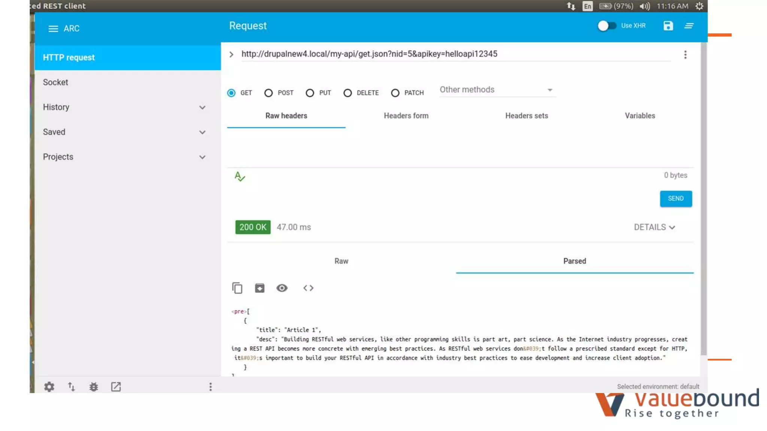
Task: Open settings gear in bottom bar
Action: (x=49, y=386)
